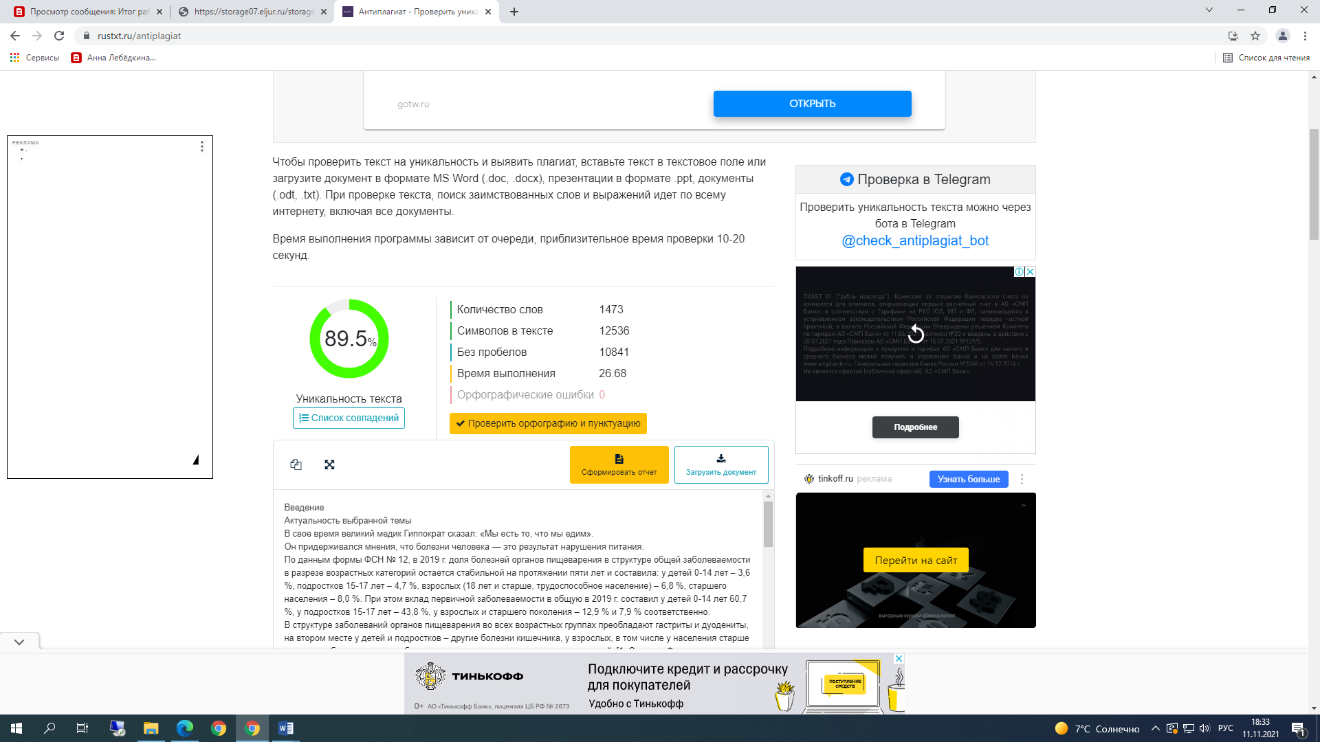Open Список для чтения reading list
This screenshot has height=742, width=1320.
coord(1266,58)
